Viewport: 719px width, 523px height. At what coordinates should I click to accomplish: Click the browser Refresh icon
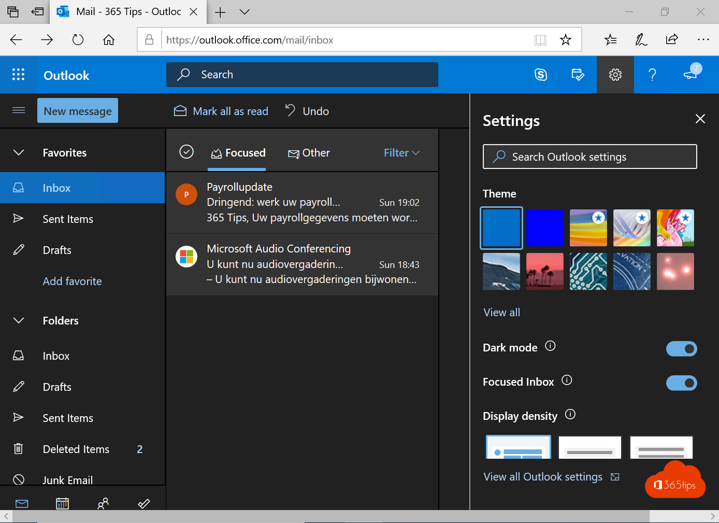78,40
